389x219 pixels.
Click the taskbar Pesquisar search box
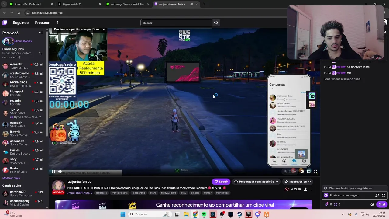tap(150, 214)
